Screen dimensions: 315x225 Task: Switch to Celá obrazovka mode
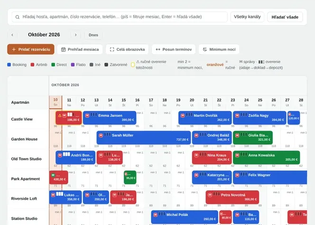click(127, 49)
